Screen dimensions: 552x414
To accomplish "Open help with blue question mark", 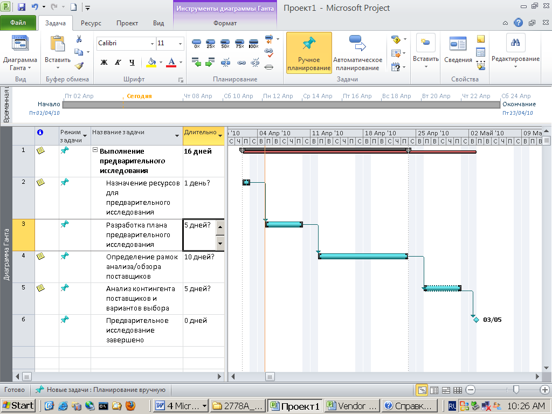I will [x=518, y=23].
